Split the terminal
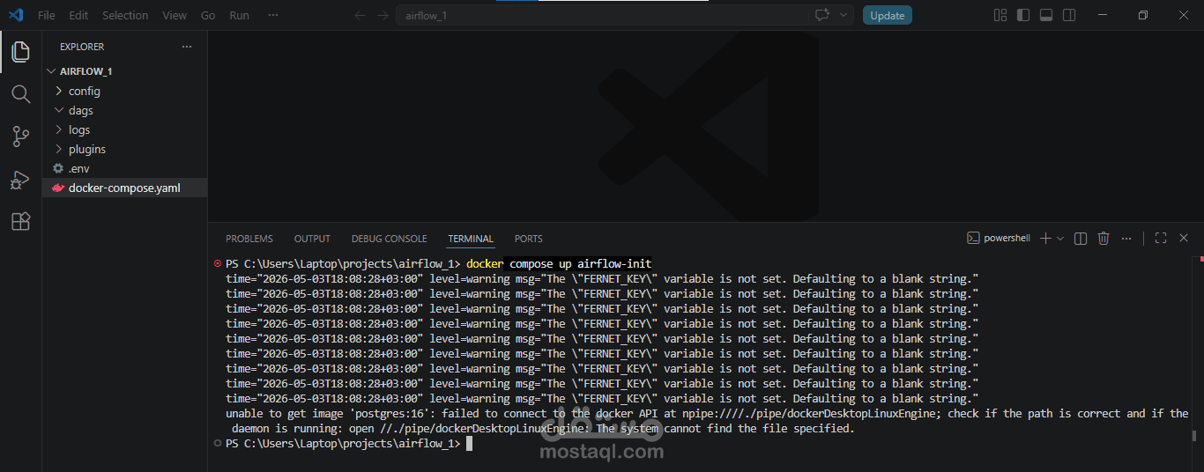Image resolution: width=1204 pixels, height=472 pixels. point(1081,238)
